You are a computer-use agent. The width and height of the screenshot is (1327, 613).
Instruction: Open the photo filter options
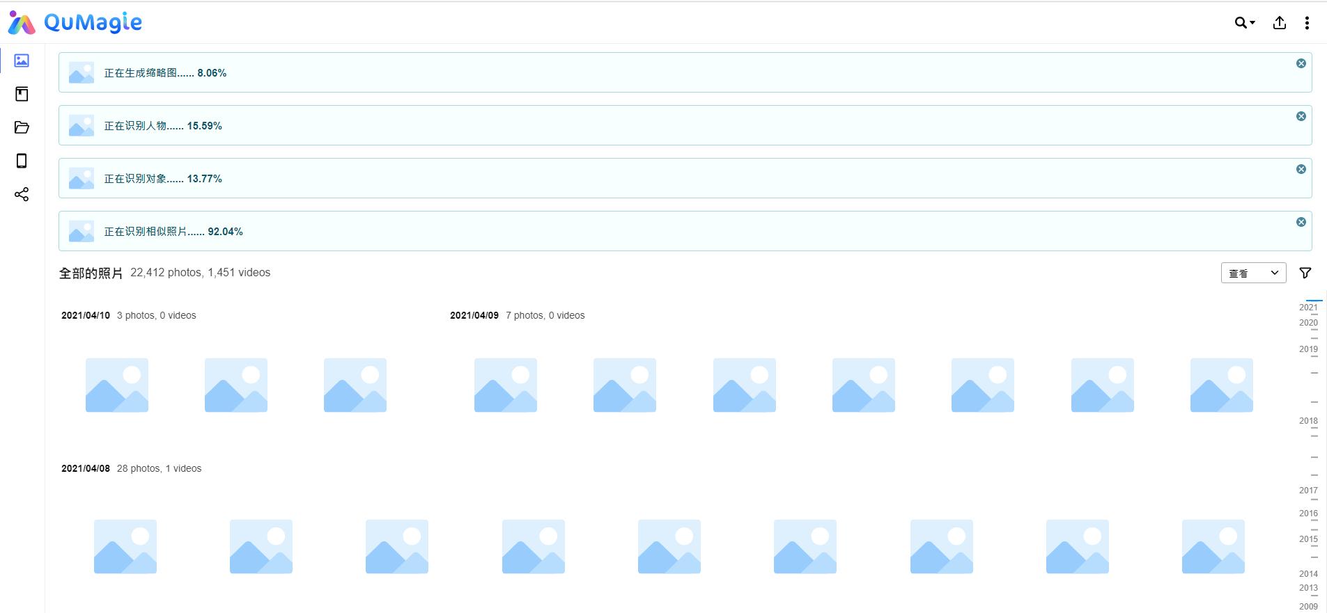point(1305,273)
